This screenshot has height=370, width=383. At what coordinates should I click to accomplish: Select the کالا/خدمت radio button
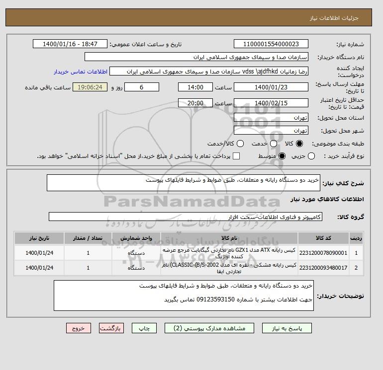(x=240, y=144)
